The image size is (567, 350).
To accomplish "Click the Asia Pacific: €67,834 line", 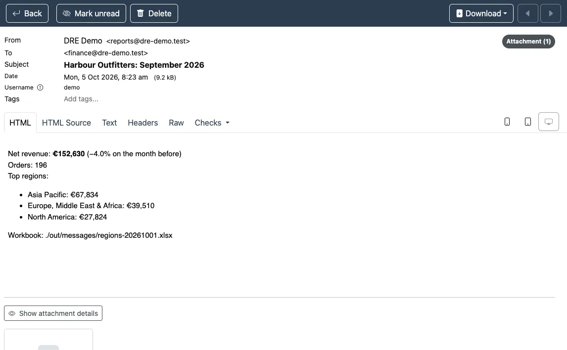I will click(63, 195).
